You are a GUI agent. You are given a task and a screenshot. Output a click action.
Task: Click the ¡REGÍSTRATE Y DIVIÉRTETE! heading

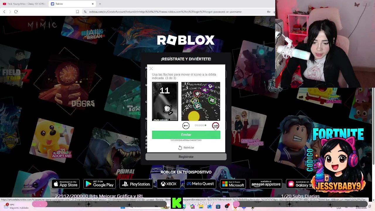coord(186,59)
